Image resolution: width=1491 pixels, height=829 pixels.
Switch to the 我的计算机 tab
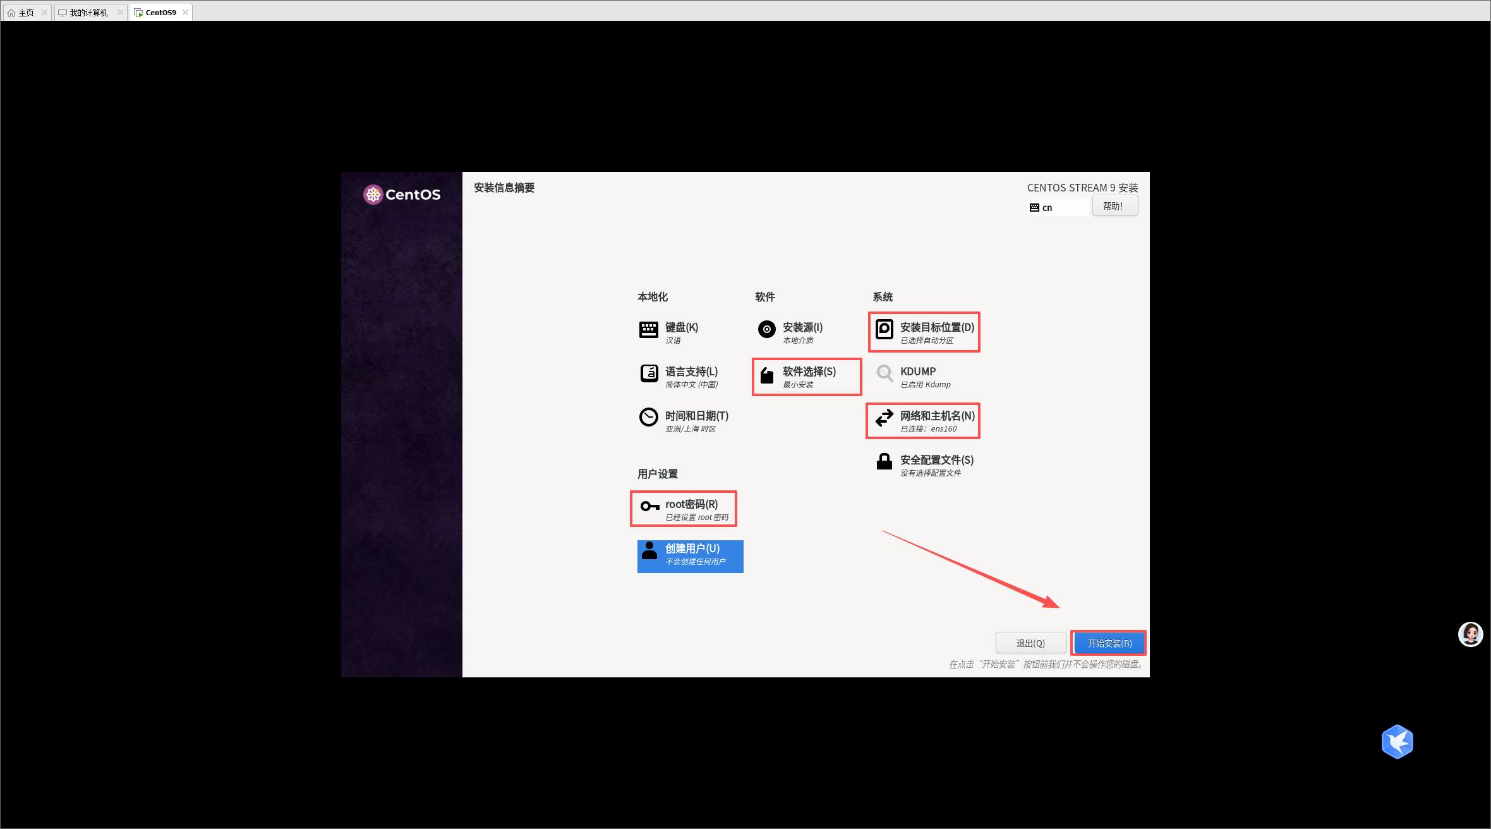(90, 13)
